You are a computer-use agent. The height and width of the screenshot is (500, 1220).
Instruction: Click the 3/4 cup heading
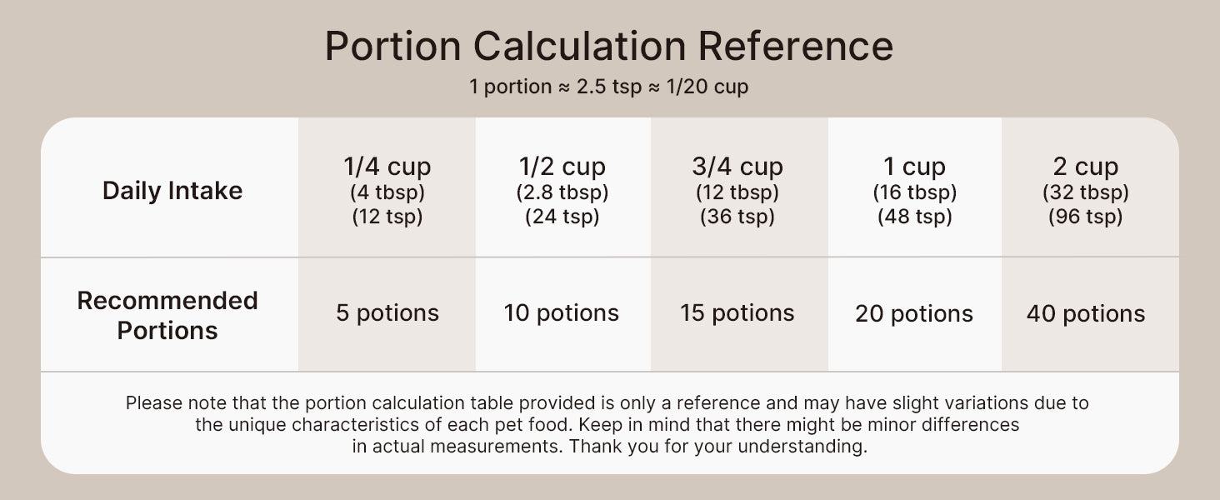737,167
